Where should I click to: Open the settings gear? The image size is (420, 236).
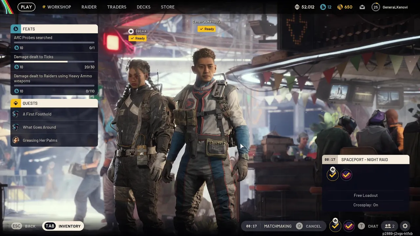(x=405, y=226)
